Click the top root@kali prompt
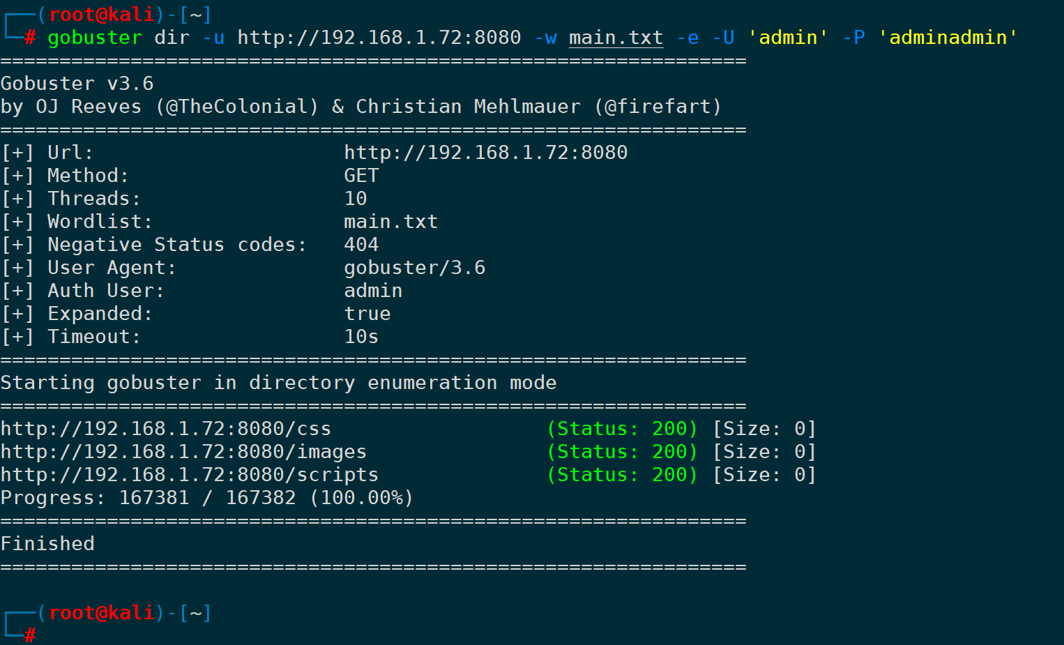Image resolution: width=1064 pixels, height=645 pixels. (101, 14)
